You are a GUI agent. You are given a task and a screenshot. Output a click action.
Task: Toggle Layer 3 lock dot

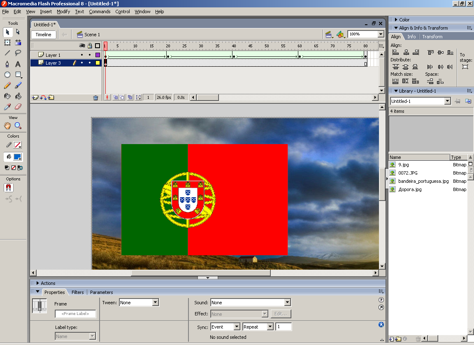90,63
